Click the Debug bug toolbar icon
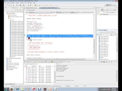This screenshot has width=122, height=91. (x=17, y=5)
